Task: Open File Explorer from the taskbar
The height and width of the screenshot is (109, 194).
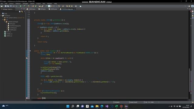Action: pyautogui.click(x=97, y=106)
